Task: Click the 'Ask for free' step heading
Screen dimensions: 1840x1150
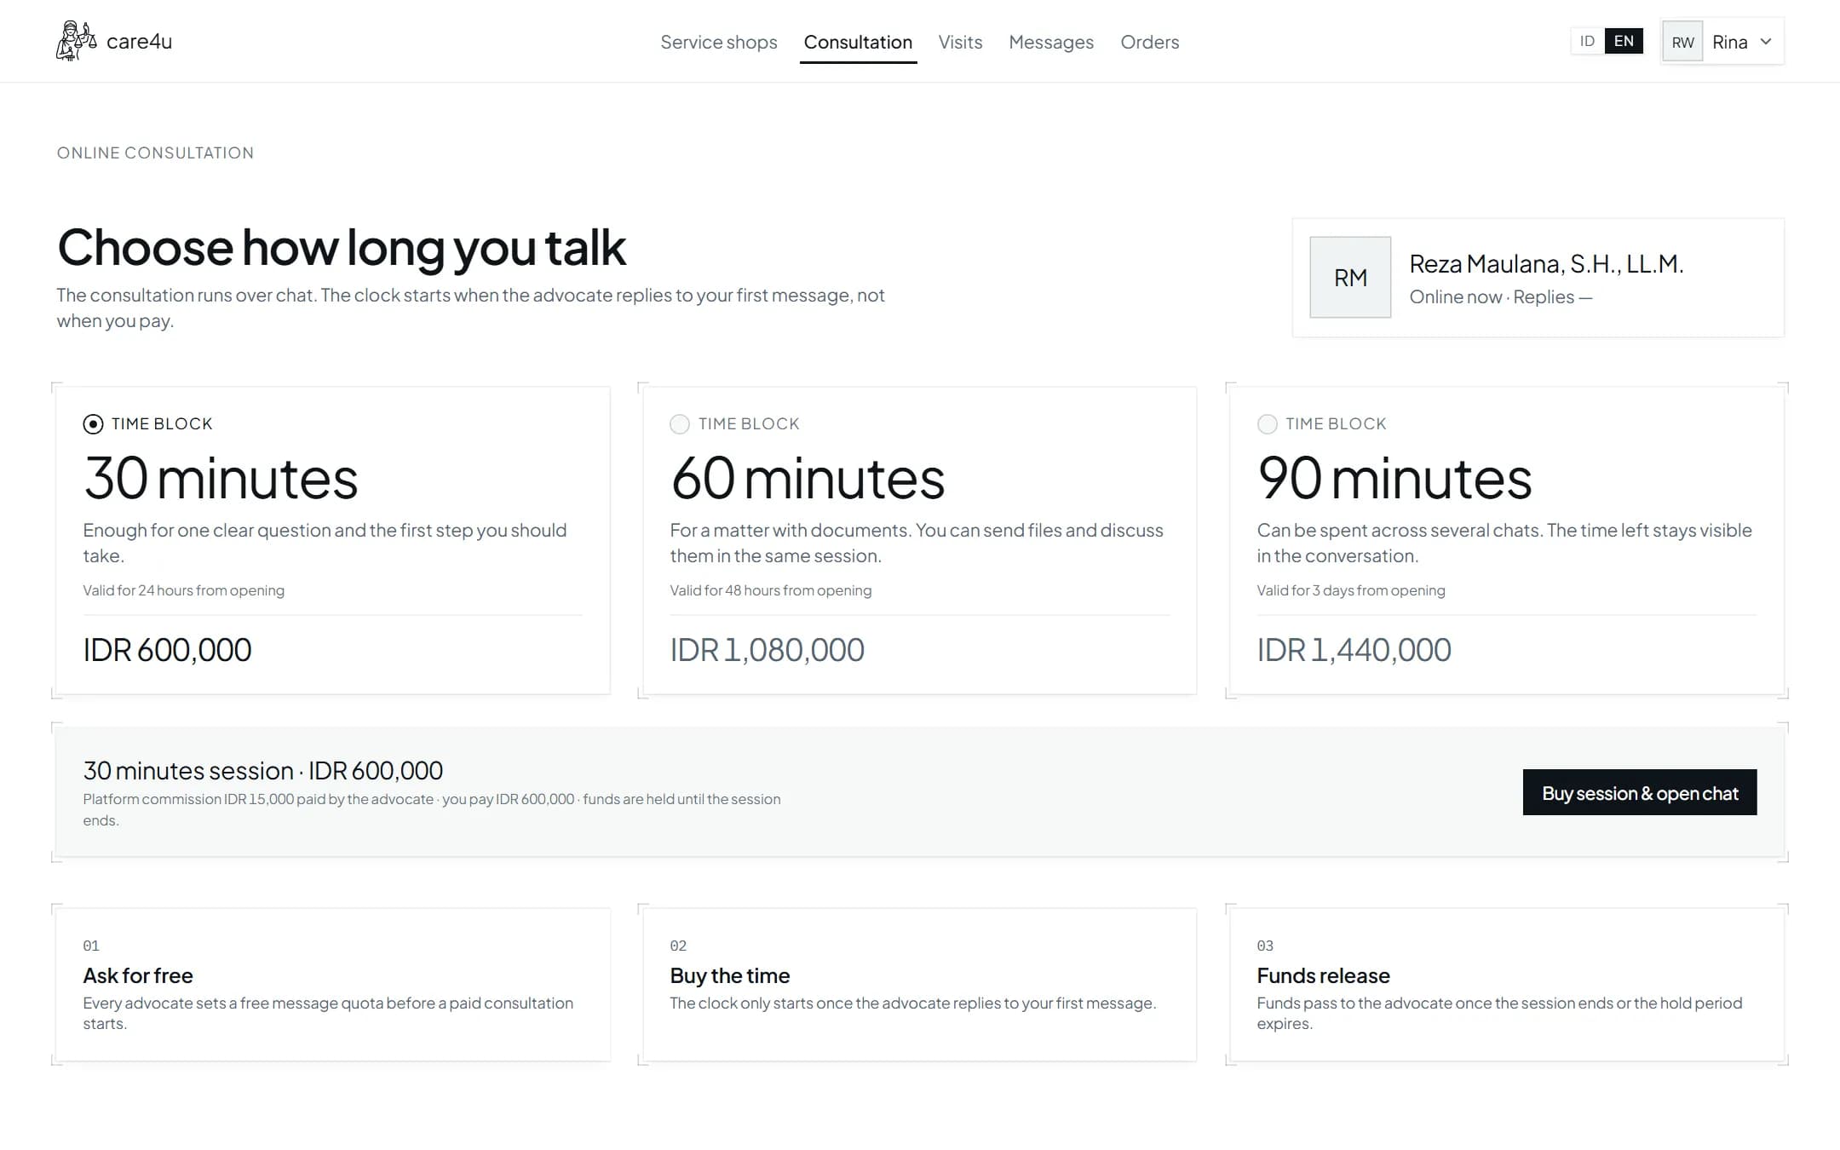Action: point(138,975)
